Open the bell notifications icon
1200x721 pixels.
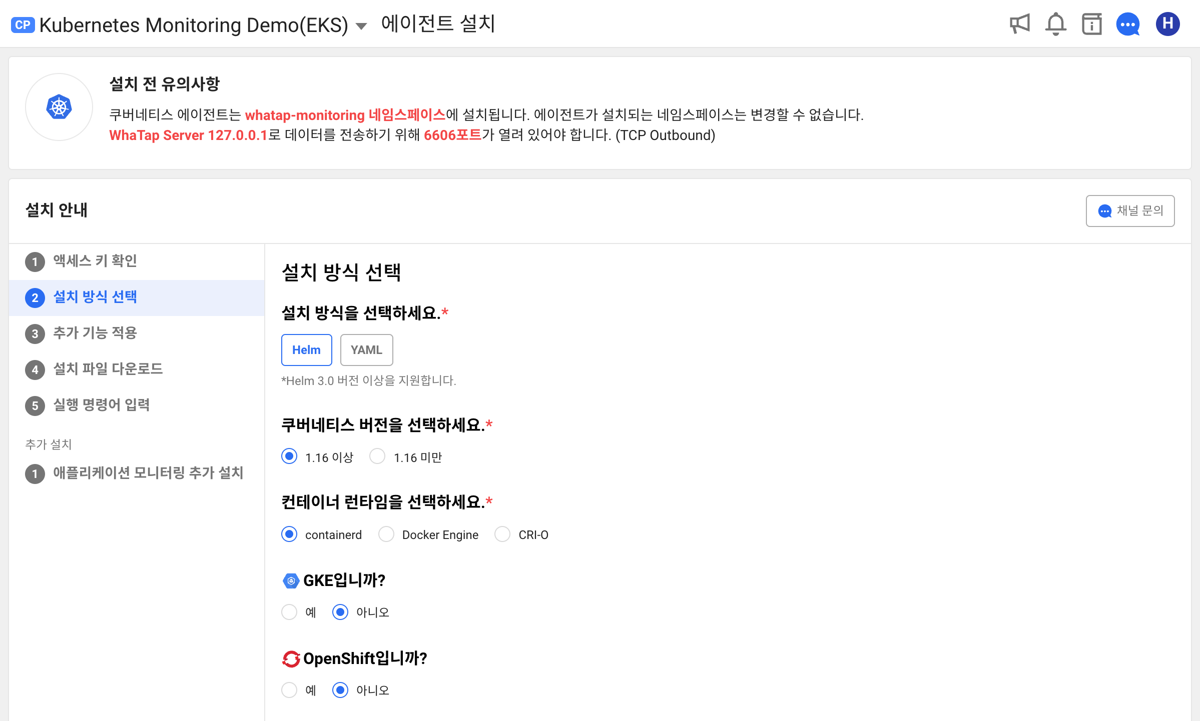pyautogui.click(x=1055, y=24)
